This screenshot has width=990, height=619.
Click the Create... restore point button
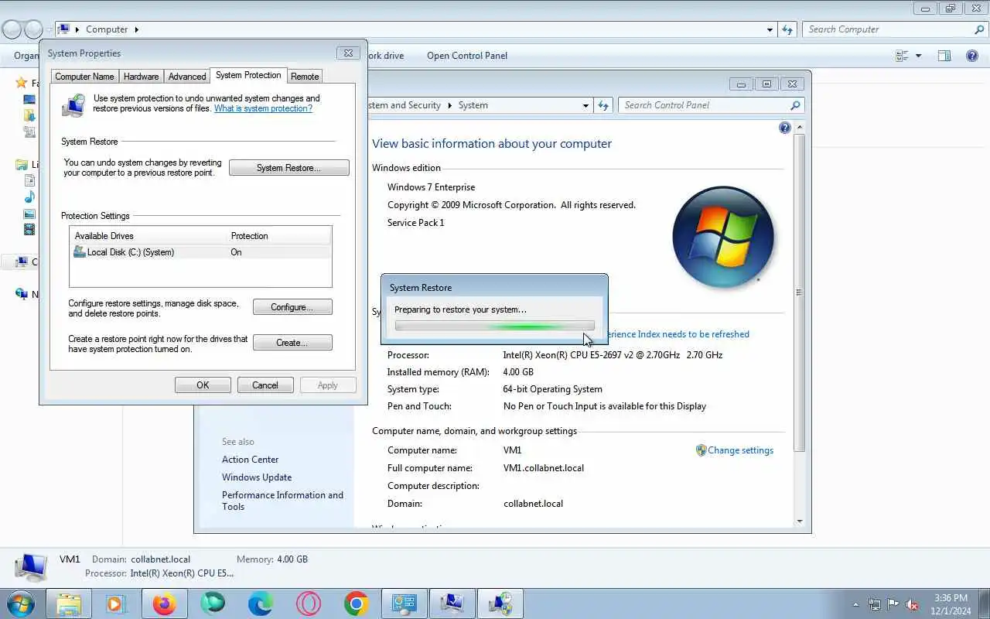292,343
